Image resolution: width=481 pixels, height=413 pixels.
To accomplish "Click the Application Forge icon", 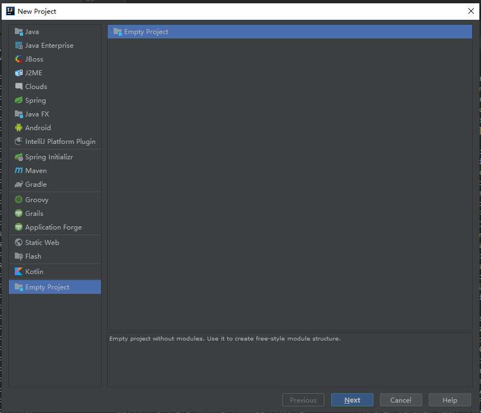I will [x=19, y=227].
